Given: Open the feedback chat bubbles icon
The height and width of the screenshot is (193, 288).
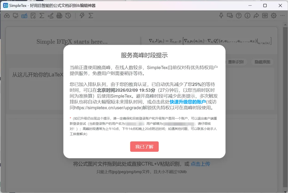Looking at the screenshot, I should [x=230, y=16].
